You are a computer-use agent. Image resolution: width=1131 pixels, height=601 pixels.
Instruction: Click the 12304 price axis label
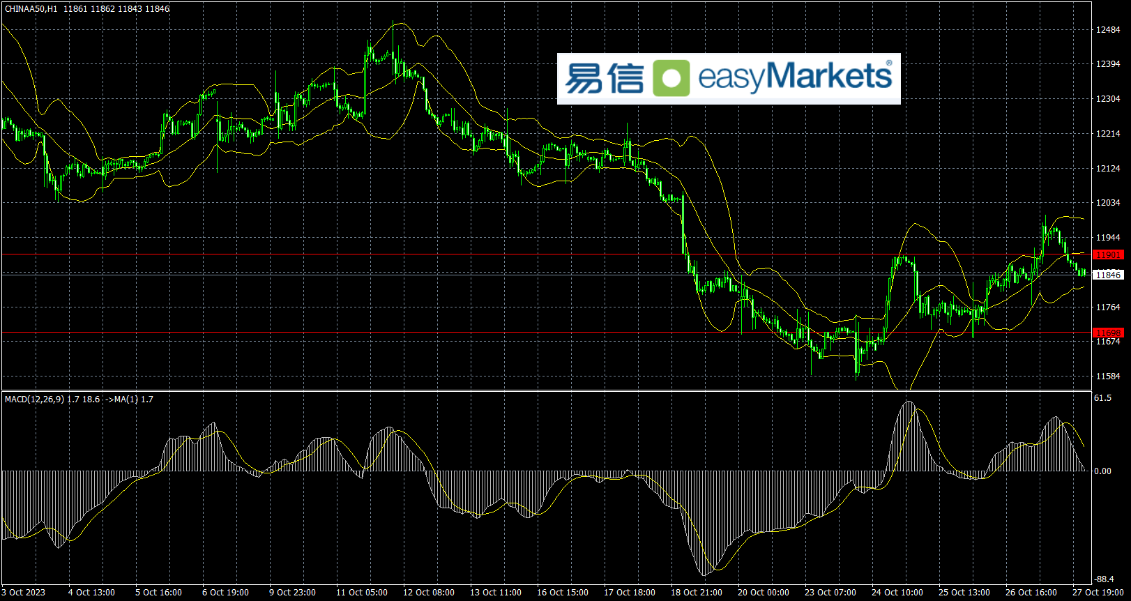point(1108,99)
